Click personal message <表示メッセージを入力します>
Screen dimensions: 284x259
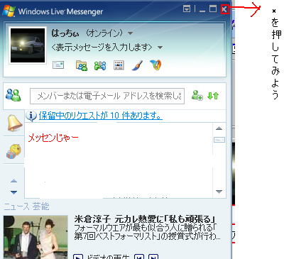coord(102,48)
